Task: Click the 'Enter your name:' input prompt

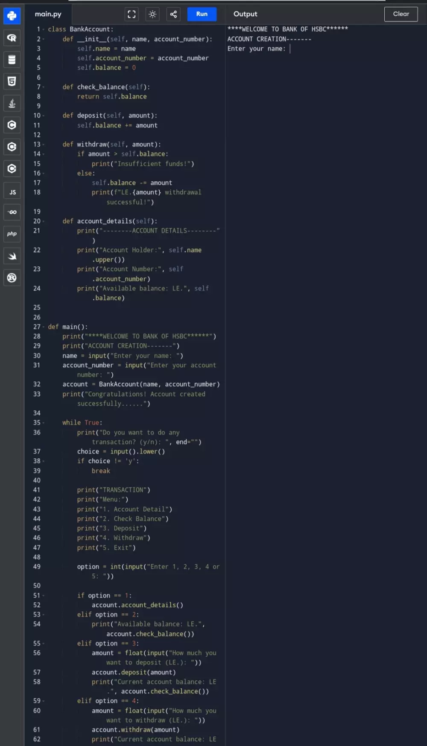Action: (x=256, y=49)
